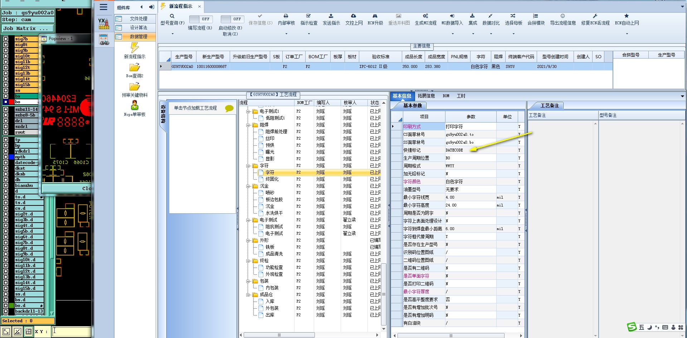Image resolution: width=687 pixels, height=338 pixels.
Task: Click the 数据对比 compare icon
Action: pos(491,16)
